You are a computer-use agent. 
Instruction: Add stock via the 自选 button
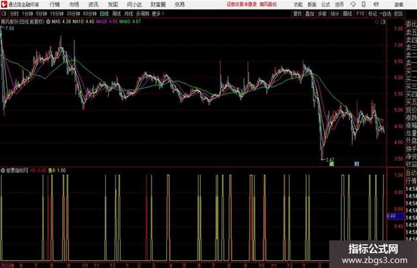(x=386, y=14)
